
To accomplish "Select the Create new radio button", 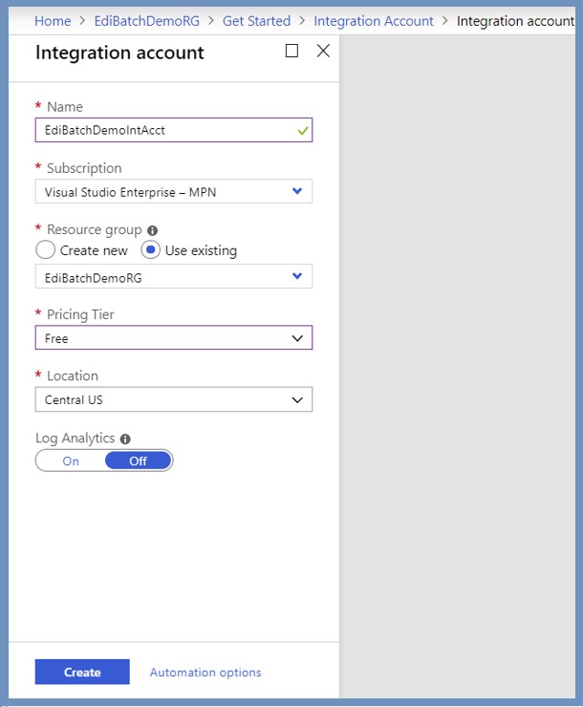I will point(46,249).
